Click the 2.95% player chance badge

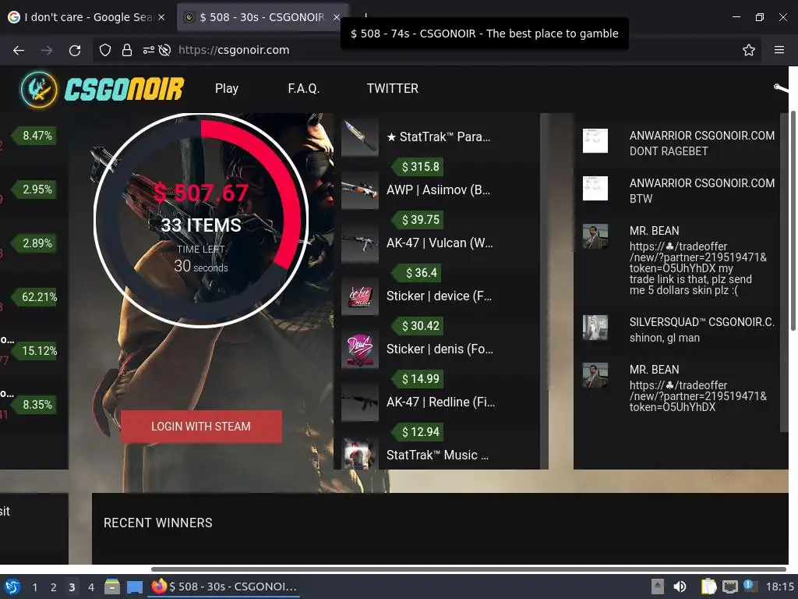[34, 190]
